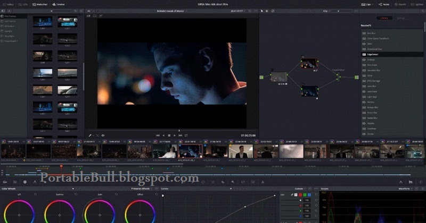This screenshot has height=223, width=426.
Task: Open the node editor Clip mode dropdown
Action: coord(326,11)
